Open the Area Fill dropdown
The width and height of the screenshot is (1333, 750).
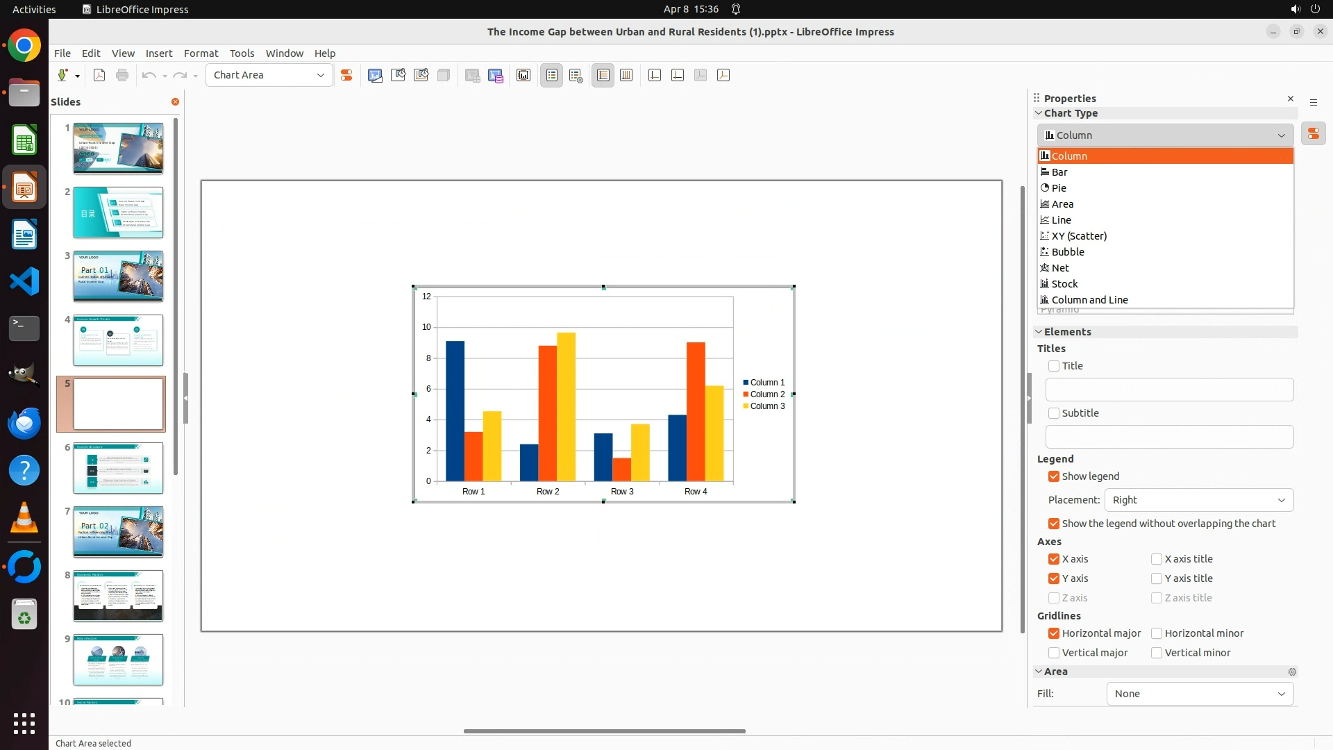pos(1199,694)
